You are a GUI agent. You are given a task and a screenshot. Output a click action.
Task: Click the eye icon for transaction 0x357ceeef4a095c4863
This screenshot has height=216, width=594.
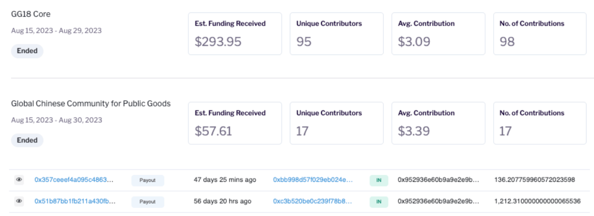[19, 180]
